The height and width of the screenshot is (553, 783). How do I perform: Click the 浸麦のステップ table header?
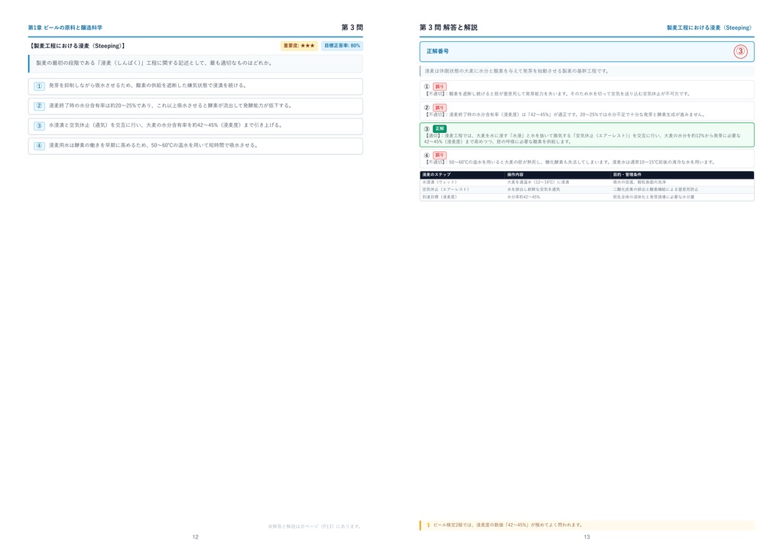click(x=437, y=175)
